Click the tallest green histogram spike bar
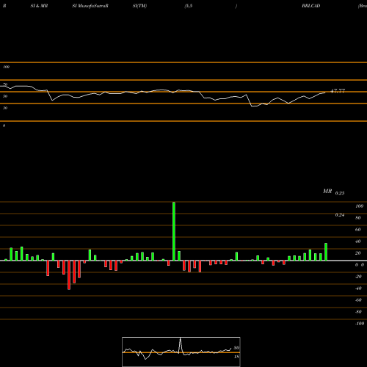This screenshot has height=367, width=367. [x=174, y=231]
